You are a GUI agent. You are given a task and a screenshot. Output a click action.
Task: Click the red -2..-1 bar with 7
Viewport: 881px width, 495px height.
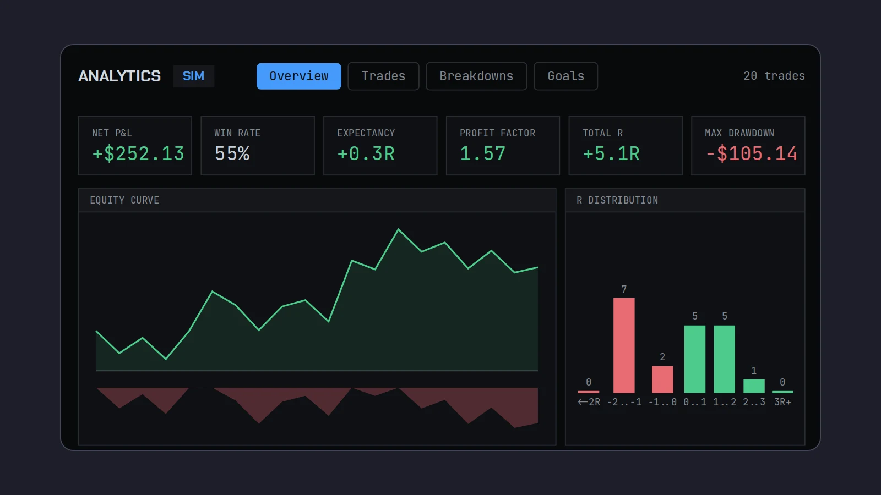[x=624, y=345]
